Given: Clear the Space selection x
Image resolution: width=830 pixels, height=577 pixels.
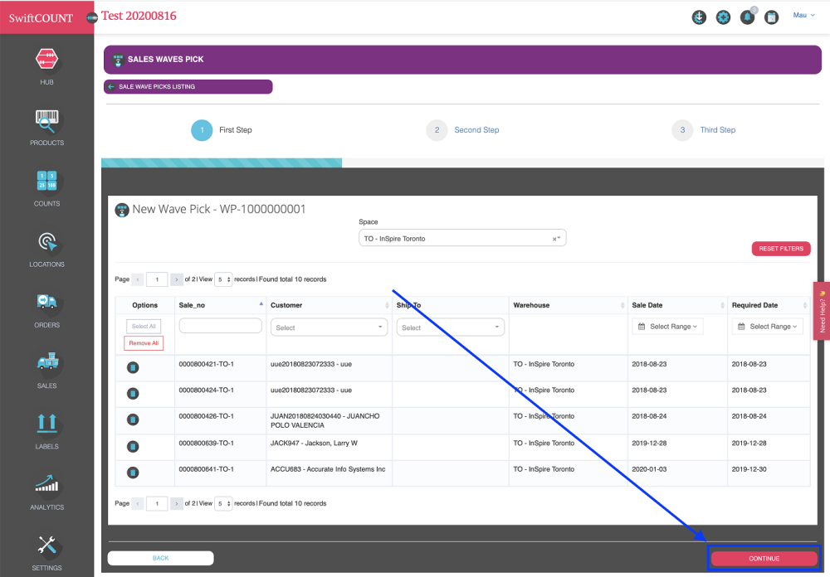Looking at the screenshot, I should point(554,239).
